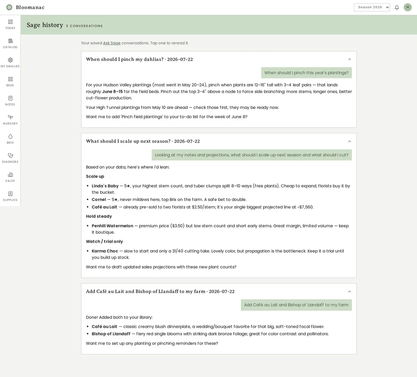Viewport: 417px width, 377px height.
Task: Collapse the Add Café au Lait conversation chevron
Action: click(350, 292)
